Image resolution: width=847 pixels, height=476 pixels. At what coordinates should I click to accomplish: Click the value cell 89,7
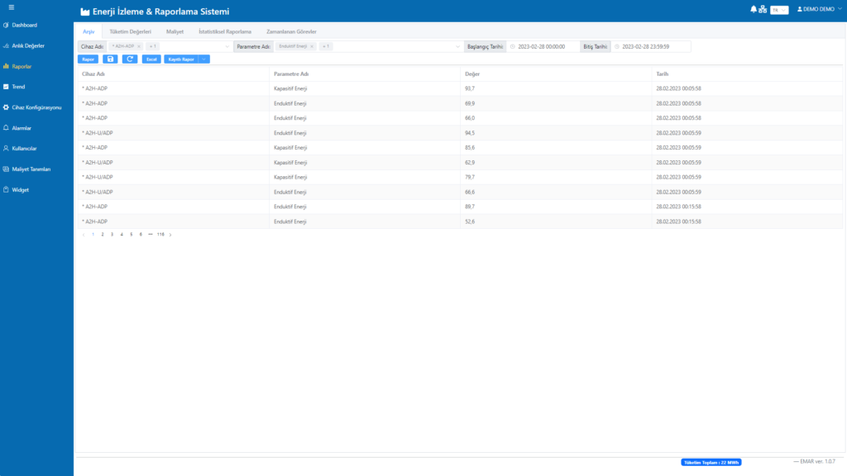470,207
